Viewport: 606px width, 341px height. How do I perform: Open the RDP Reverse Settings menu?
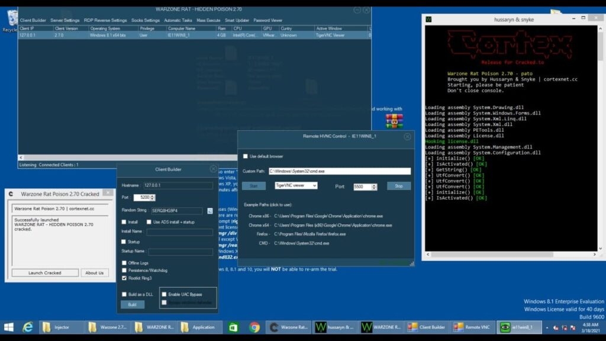105,21
